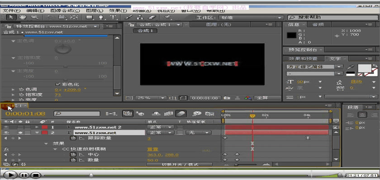Switch to the 音频 tab

pyautogui.click(x=318, y=24)
